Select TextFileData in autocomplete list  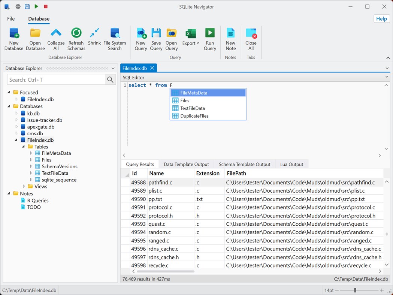pyautogui.click(x=208, y=108)
